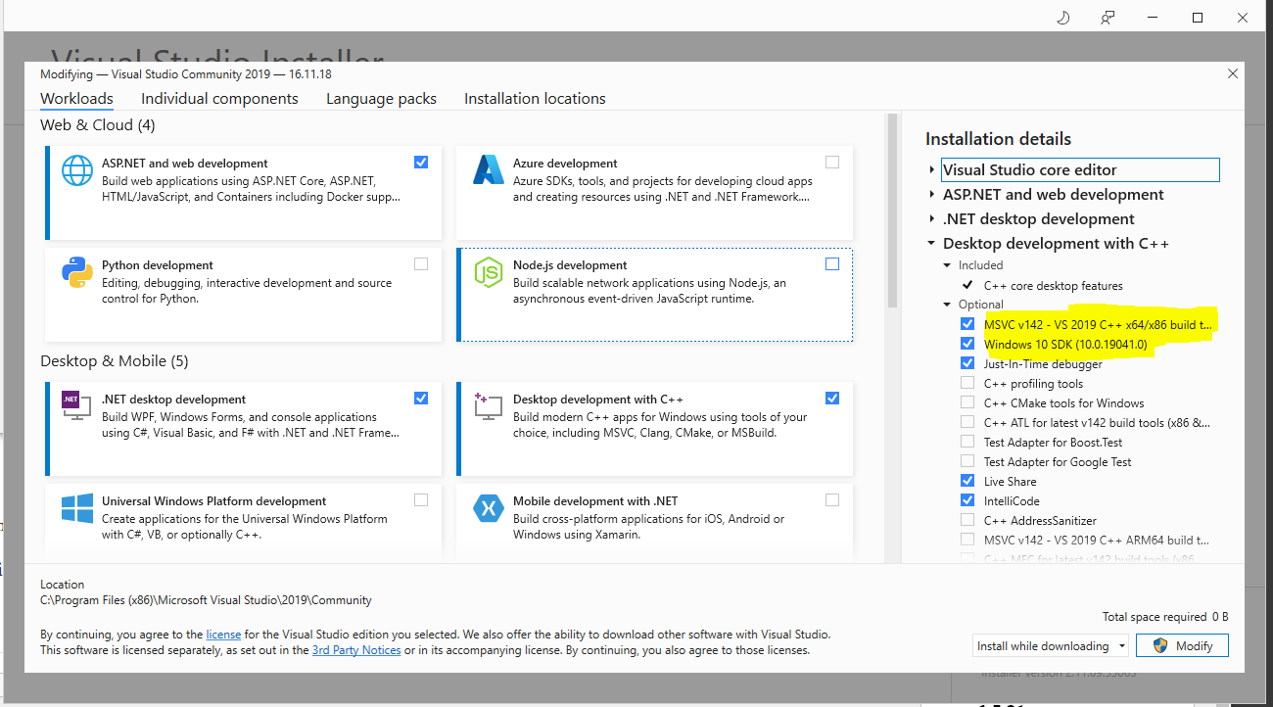Open the 3rd Party Notices link
This screenshot has height=707, width=1273.
356,650
